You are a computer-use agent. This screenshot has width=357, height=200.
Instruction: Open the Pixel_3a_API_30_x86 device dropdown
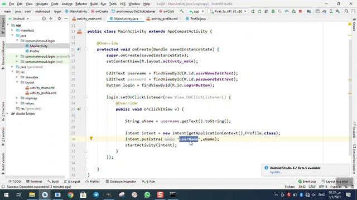pyautogui.click(x=228, y=11)
